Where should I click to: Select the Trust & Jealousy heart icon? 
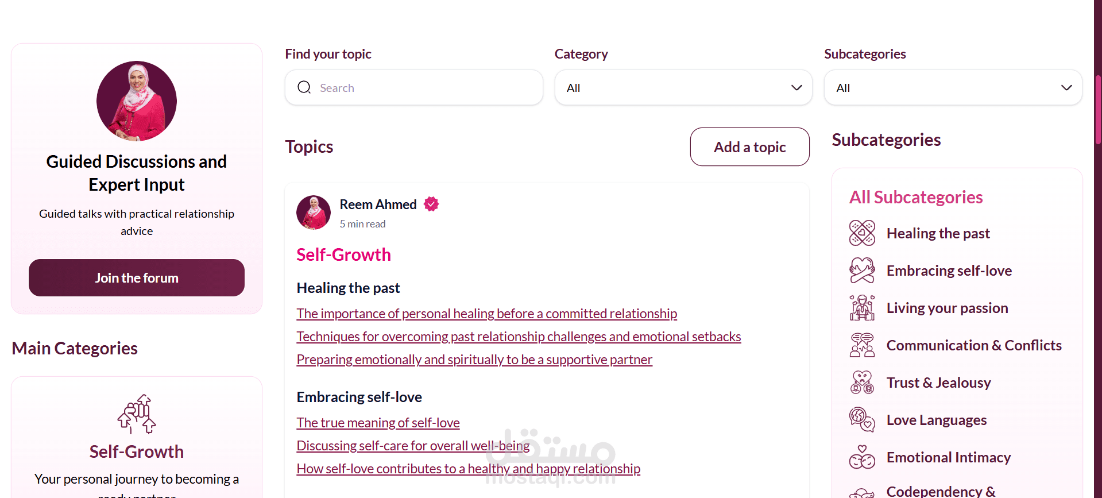[x=862, y=383]
